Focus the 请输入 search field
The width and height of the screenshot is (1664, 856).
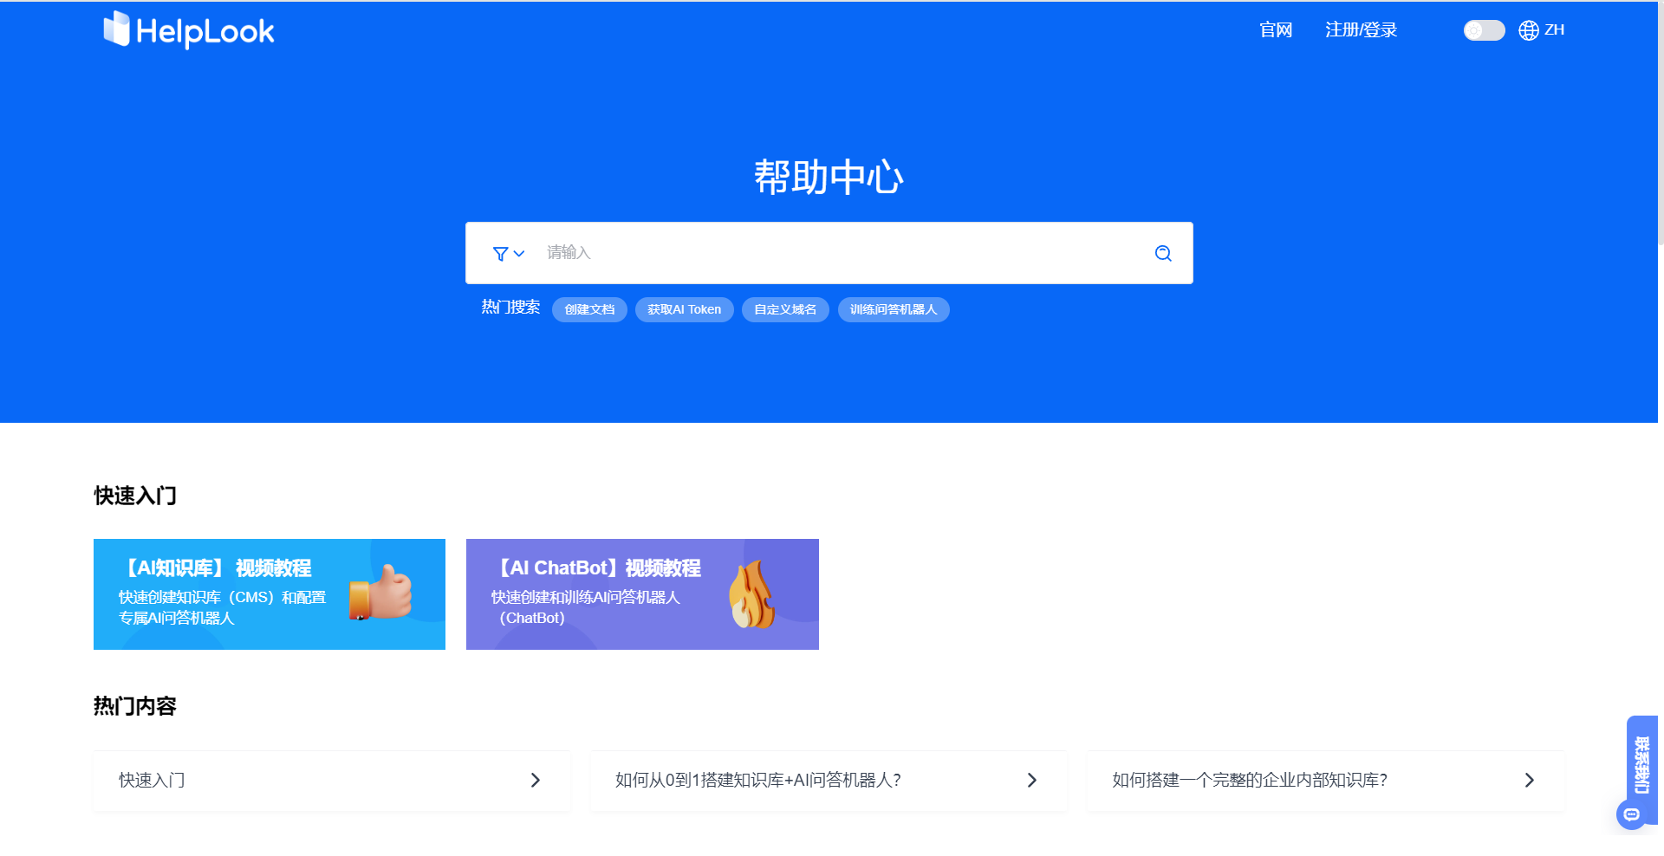(x=841, y=253)
